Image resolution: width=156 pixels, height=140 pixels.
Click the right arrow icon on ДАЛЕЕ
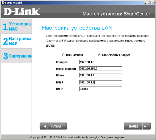tap(145, 126)
